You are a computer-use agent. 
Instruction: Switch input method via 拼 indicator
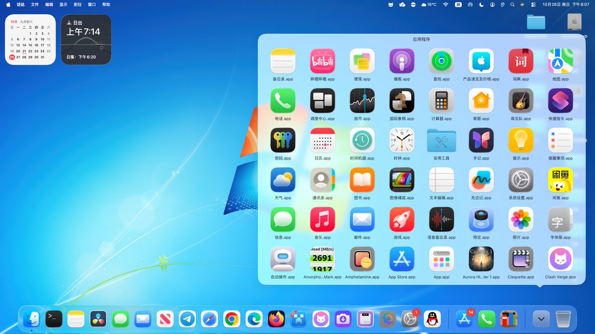458,4
